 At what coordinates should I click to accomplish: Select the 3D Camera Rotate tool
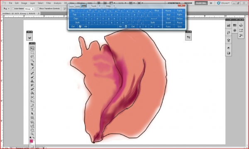coord(32,126)
